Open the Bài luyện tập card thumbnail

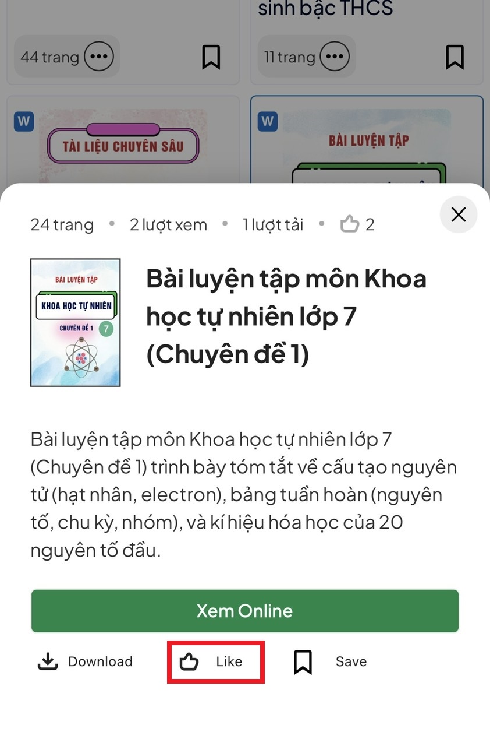pos(368,146)
